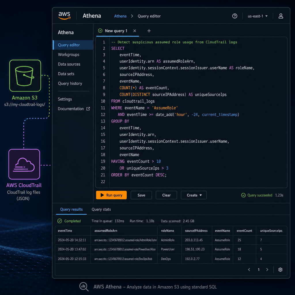Open Data sets in sidebar

coord(66,74)
